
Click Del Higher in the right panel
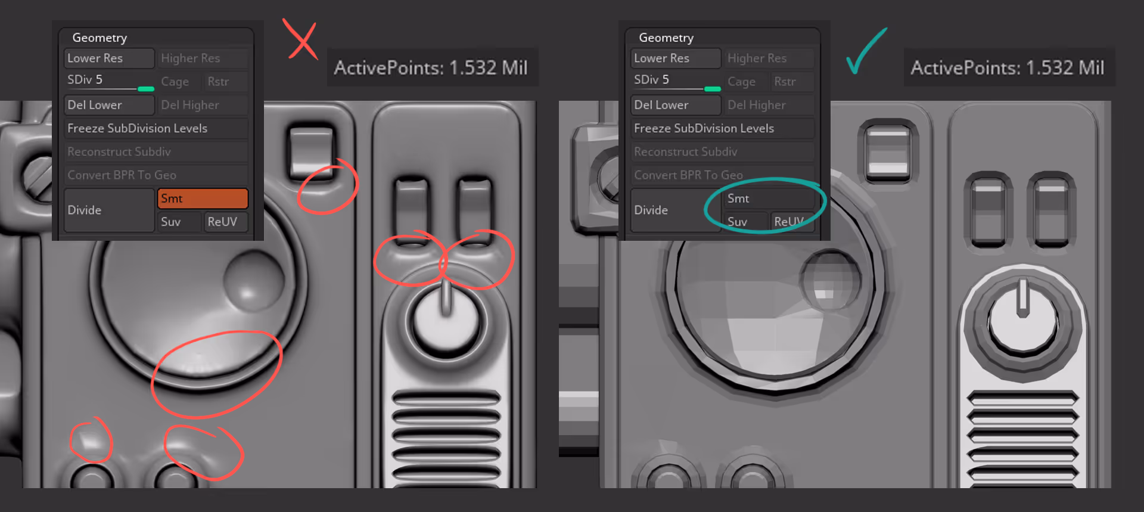[770, 105]
